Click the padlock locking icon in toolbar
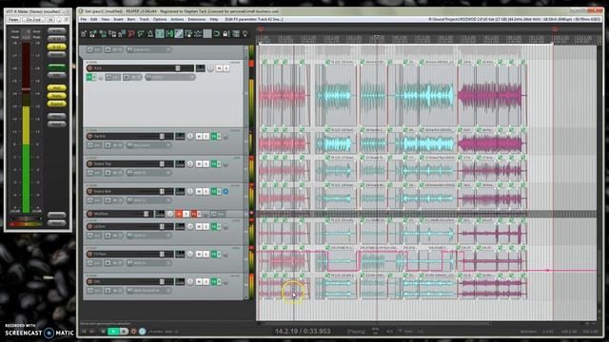This screenshot has width=609, height=342. 226,34
